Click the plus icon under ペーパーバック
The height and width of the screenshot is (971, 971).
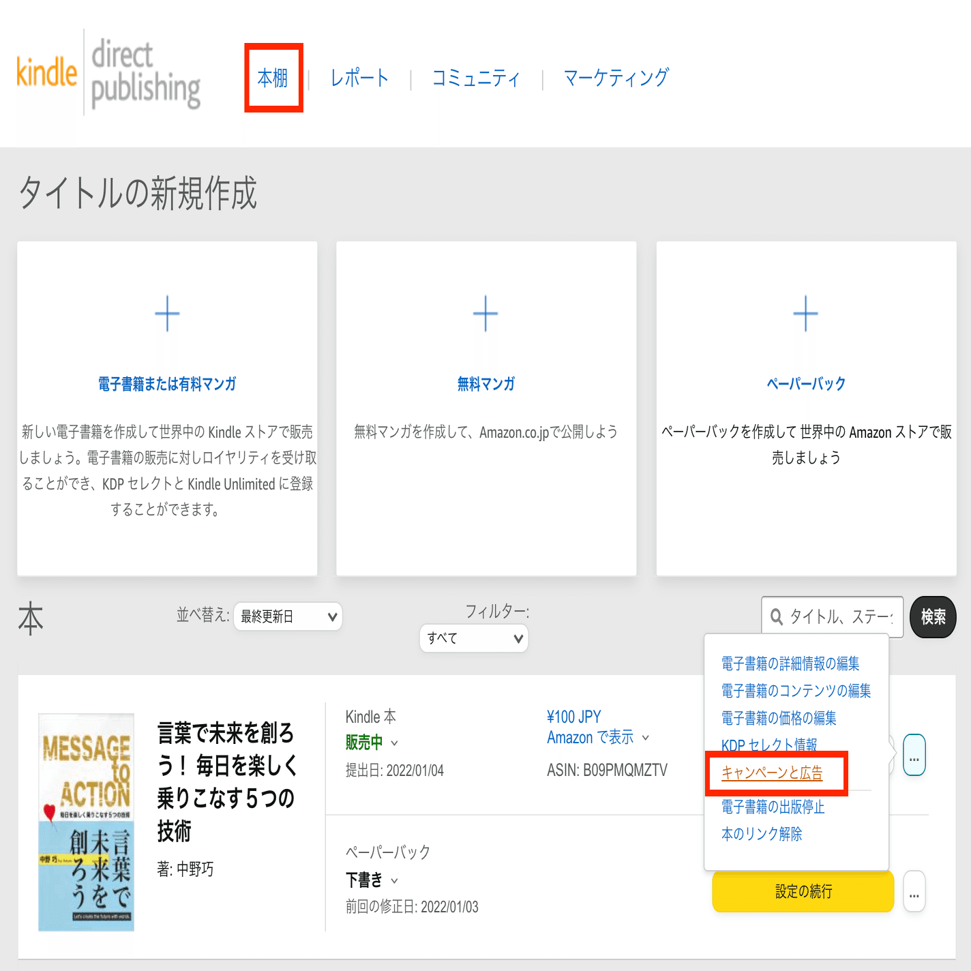pyautogui.click(x=806, y=314)
